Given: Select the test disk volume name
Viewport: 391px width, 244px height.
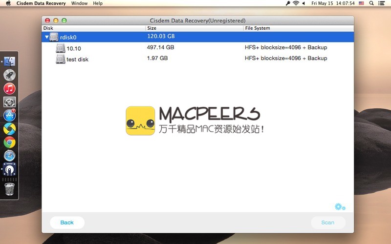Looking at the screenshot, I should tap(77, 59).
